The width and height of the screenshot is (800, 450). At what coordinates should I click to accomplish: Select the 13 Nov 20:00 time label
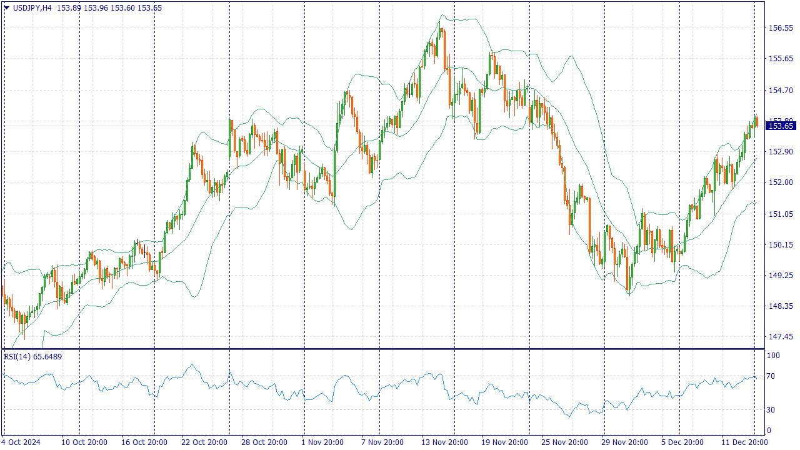[x=444, y=442]
